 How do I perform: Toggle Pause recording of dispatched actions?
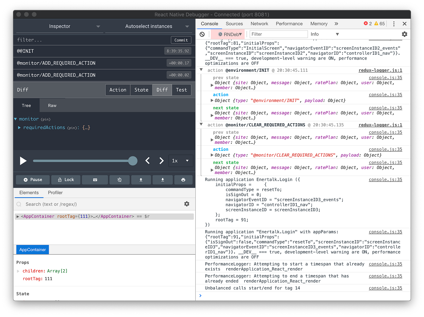pyautogui.click(x=33, y=180)
